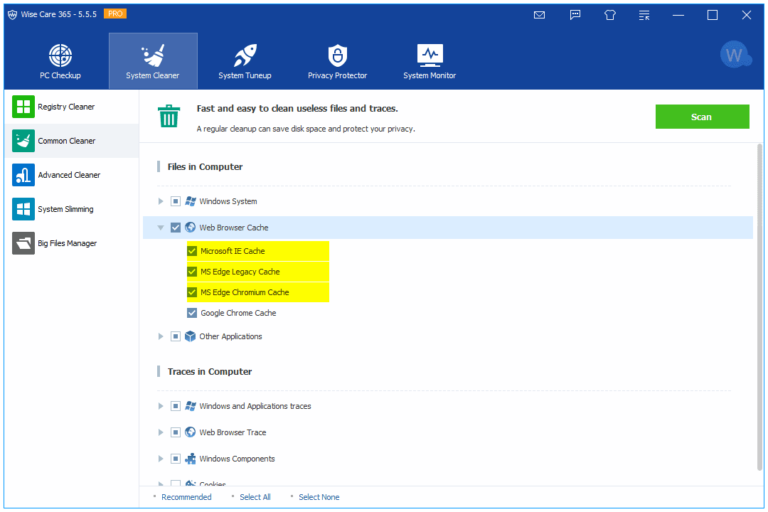This screenshot has height=512, width=768.
Task: Click the Recommended link
Action: pyautogui.click(x=186, y=497)
